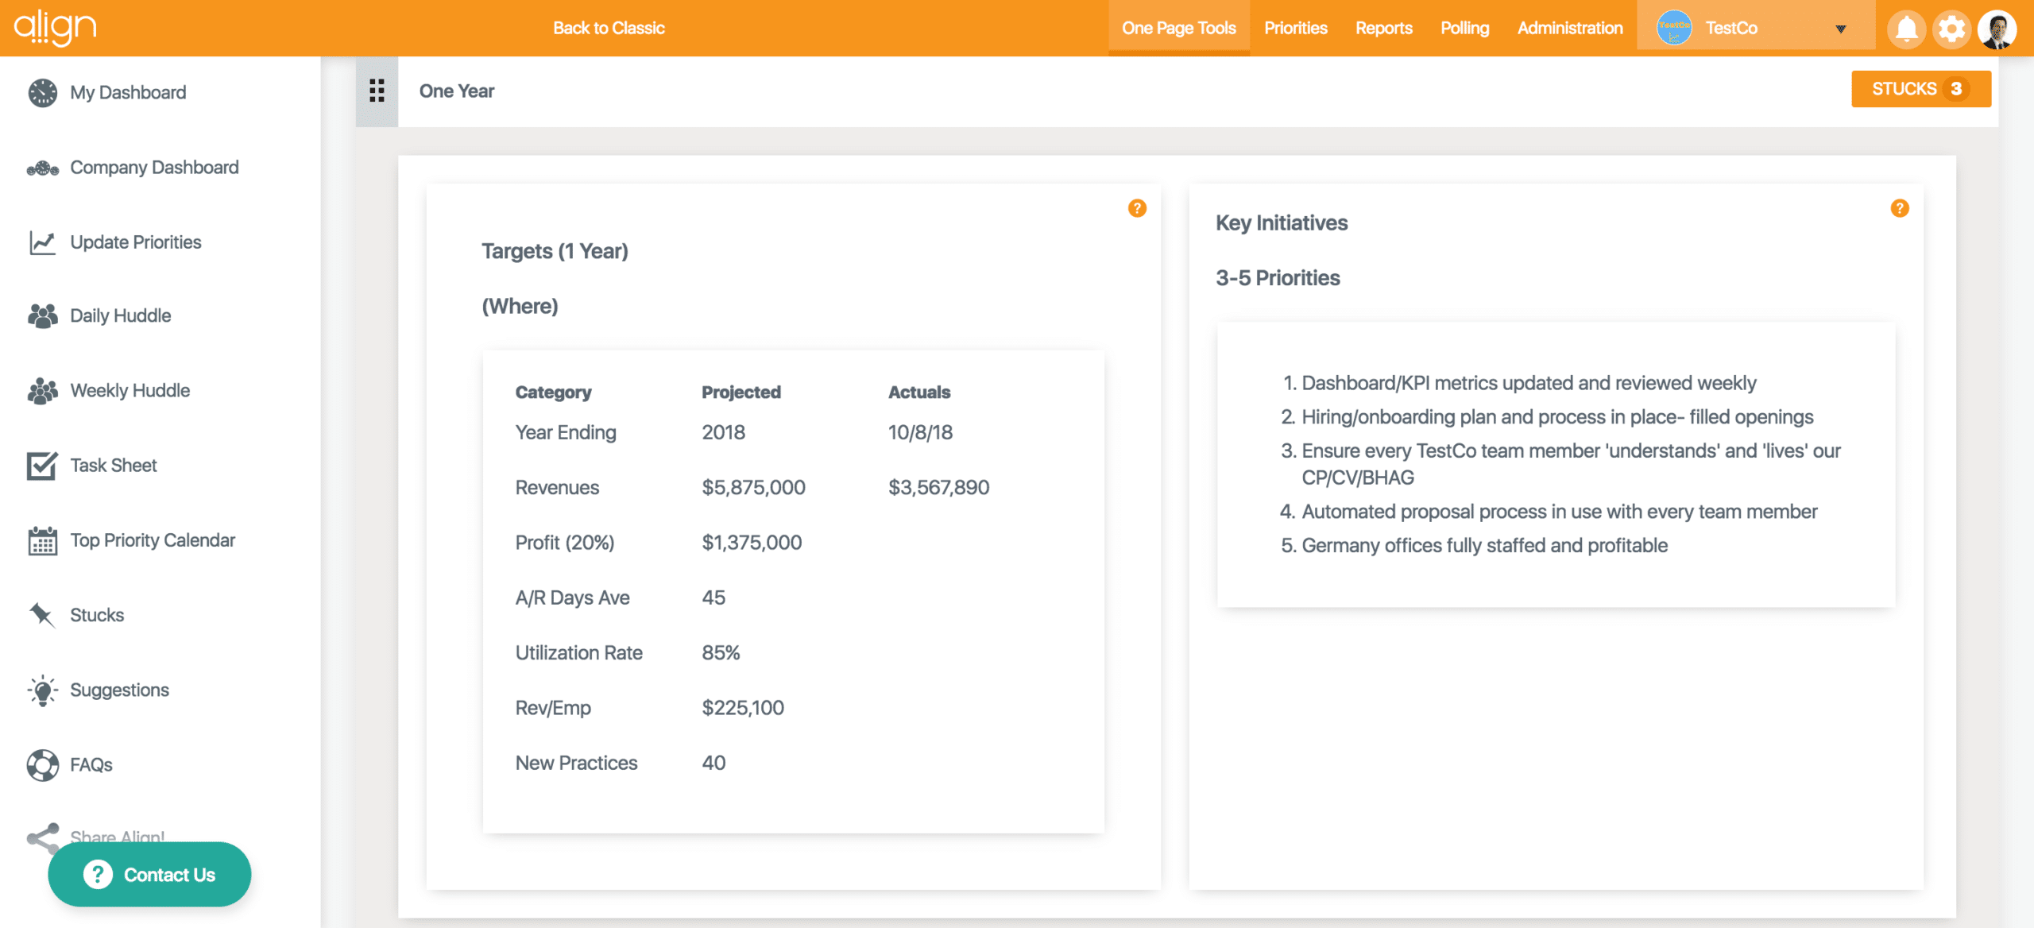Click the Back to Classic link
Viewport: 2034px width, 928px height.
click(609, 28)
